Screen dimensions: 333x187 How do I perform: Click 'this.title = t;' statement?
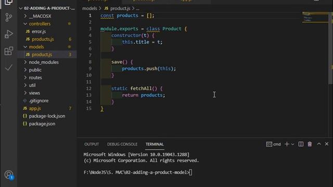tap(142, 42)
